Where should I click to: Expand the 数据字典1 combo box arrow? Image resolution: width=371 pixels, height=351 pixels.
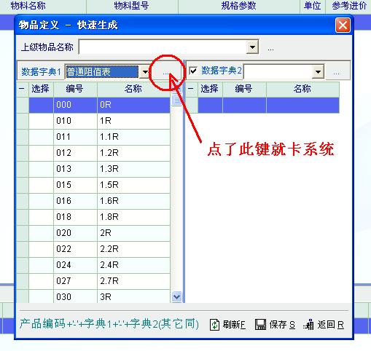pos(145,72)
